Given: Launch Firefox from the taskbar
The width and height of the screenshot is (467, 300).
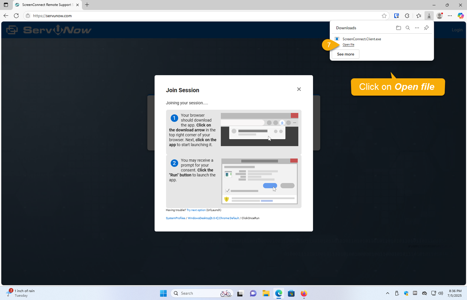Looking at the screenshot, I should tap(304, 293).
